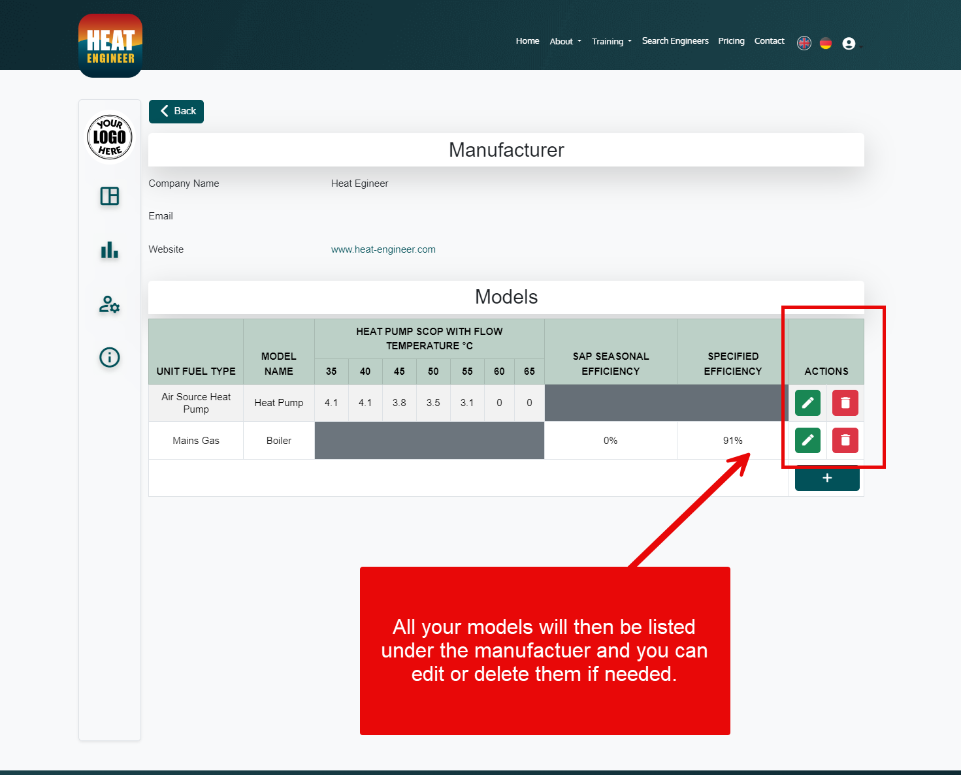Image resolution: width=961 pixels, height=775 pixels.
Task: Delete the Heat Pump model row
Action: point(845,403)
